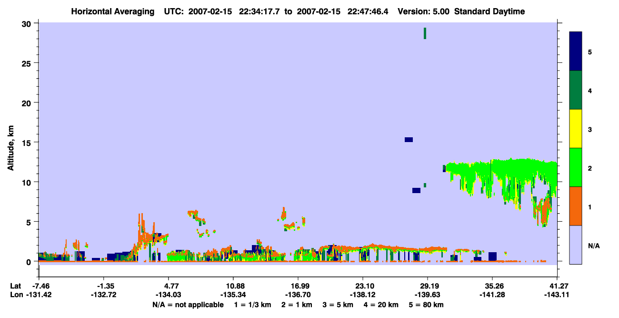
Task: Click the 'Altitude, km' y-axis label
Action: 11,148
